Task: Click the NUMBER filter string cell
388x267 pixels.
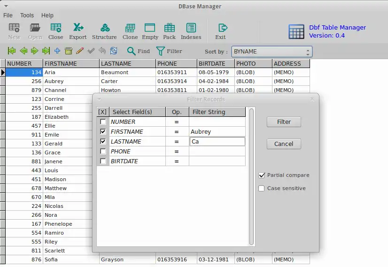Action: coord(217,122)
